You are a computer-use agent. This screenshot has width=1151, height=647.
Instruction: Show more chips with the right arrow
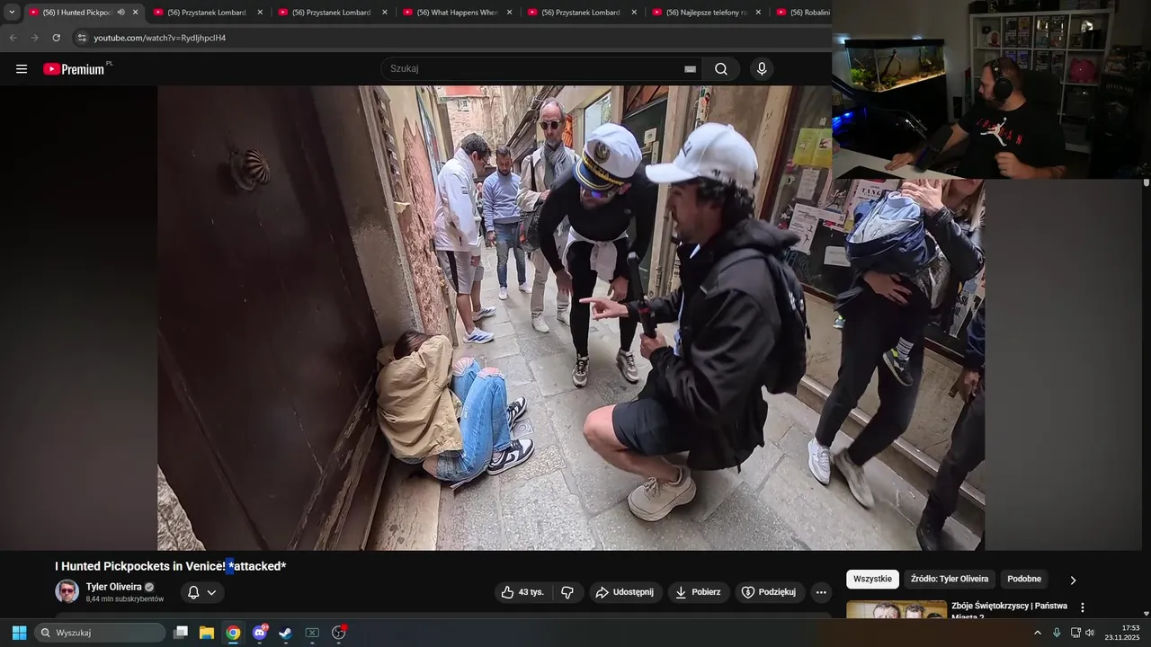[x=1072, y=581]
